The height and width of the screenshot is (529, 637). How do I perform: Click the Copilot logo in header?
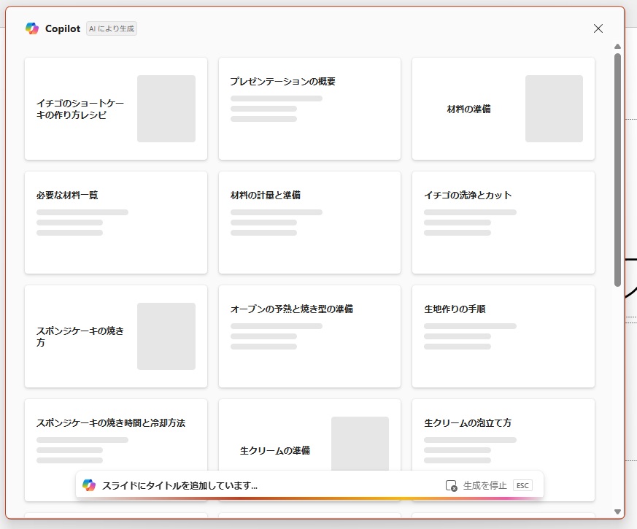[x=32, y=28]
